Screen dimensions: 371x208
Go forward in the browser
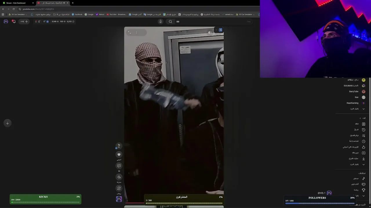8,9
